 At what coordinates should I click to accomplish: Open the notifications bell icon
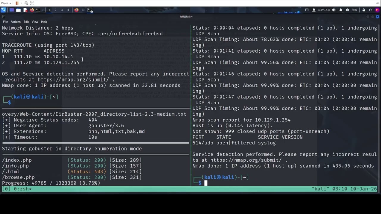[x=341, y=10]
